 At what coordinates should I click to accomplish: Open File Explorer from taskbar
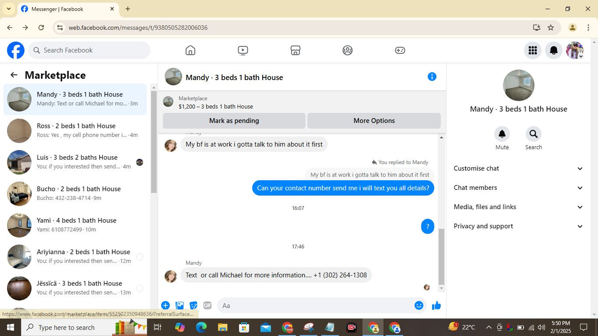pyautogui.click(x=222, y=327)
